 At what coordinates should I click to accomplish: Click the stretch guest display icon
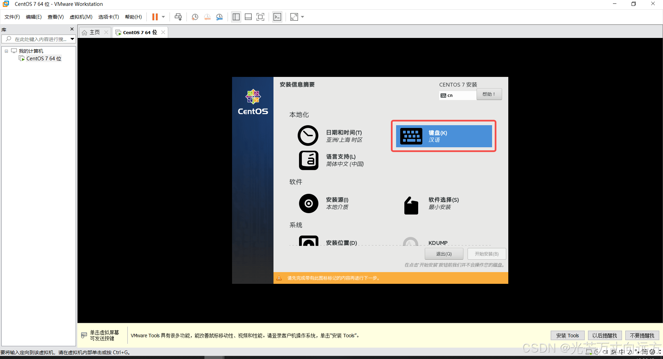point(294,17)
